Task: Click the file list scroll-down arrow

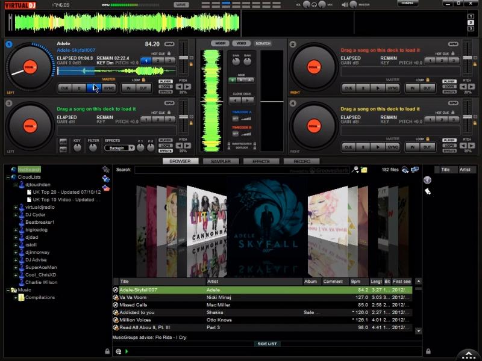Action: (418, 332)
